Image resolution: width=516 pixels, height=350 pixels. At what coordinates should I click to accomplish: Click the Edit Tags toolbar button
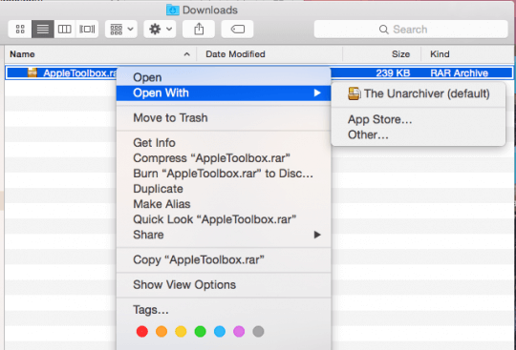[237, 30]
